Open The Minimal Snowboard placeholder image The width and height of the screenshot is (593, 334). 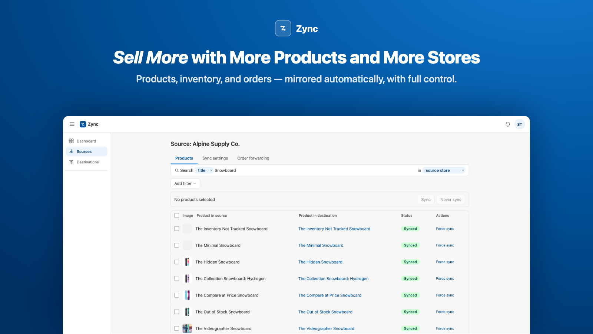tap(187, 245)
